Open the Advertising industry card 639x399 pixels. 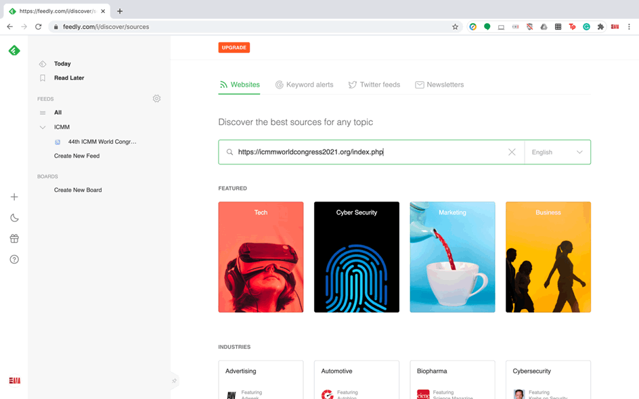pyautogui.click(x=261, y=379)
